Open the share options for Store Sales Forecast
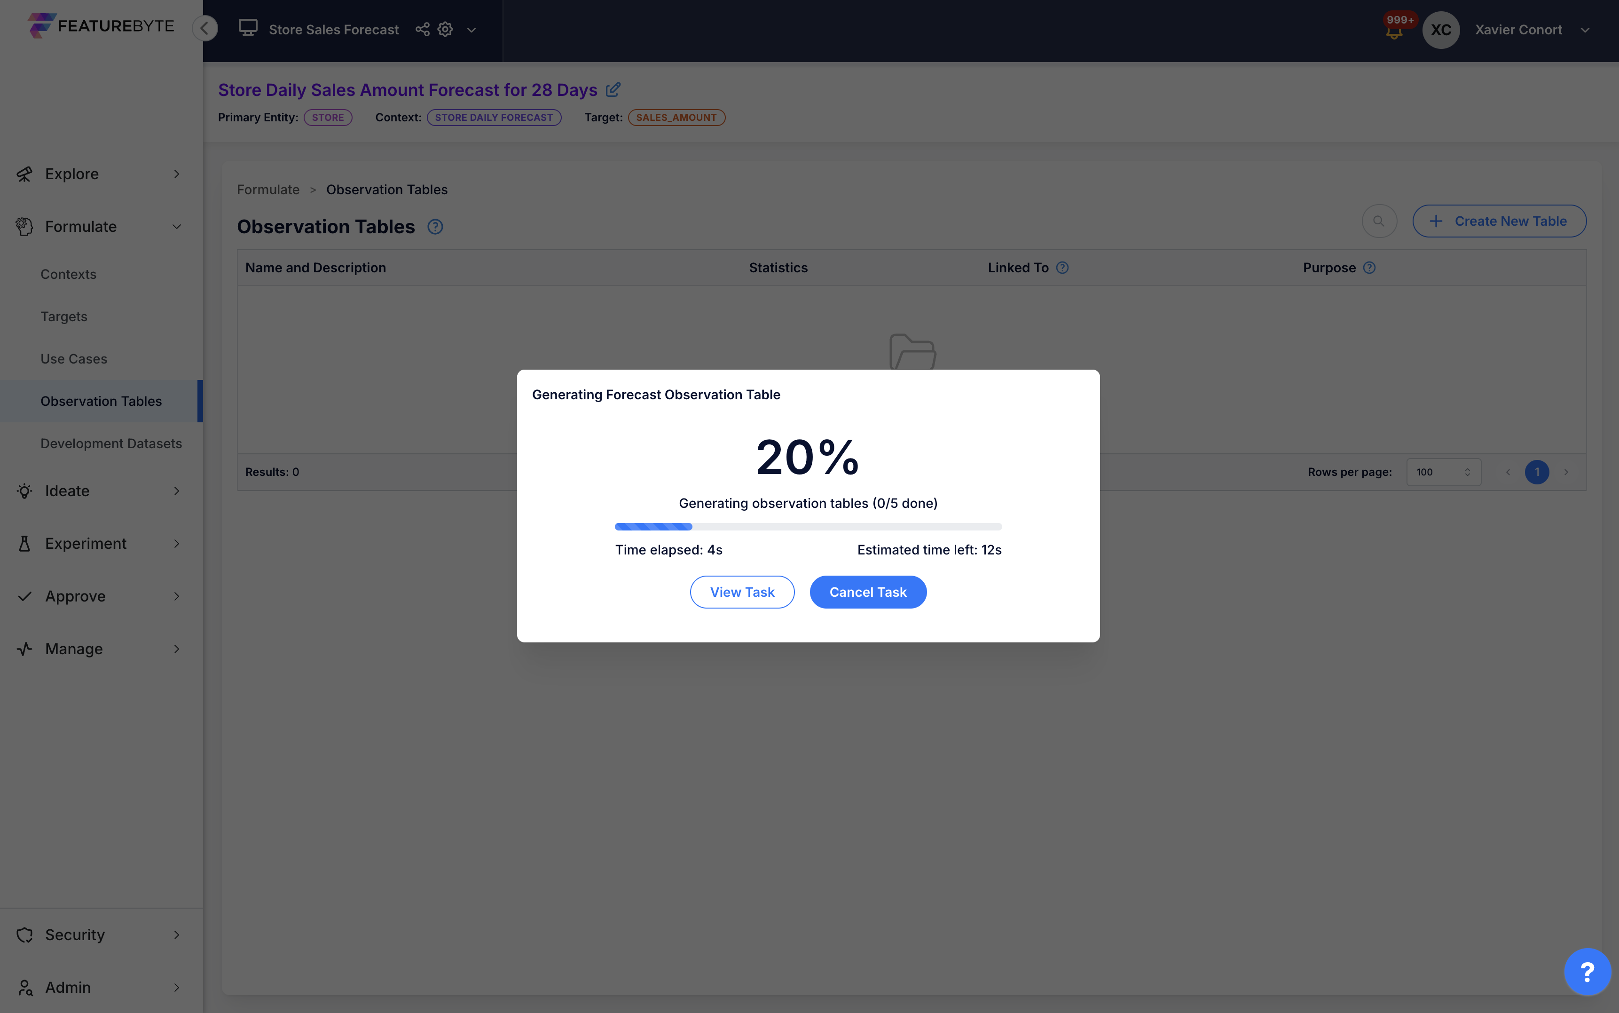Viewport: 1619px width, 1013px height. (422, 29)
